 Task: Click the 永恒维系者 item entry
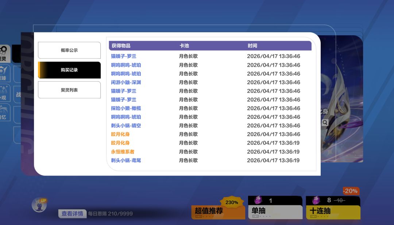[123, 152]
